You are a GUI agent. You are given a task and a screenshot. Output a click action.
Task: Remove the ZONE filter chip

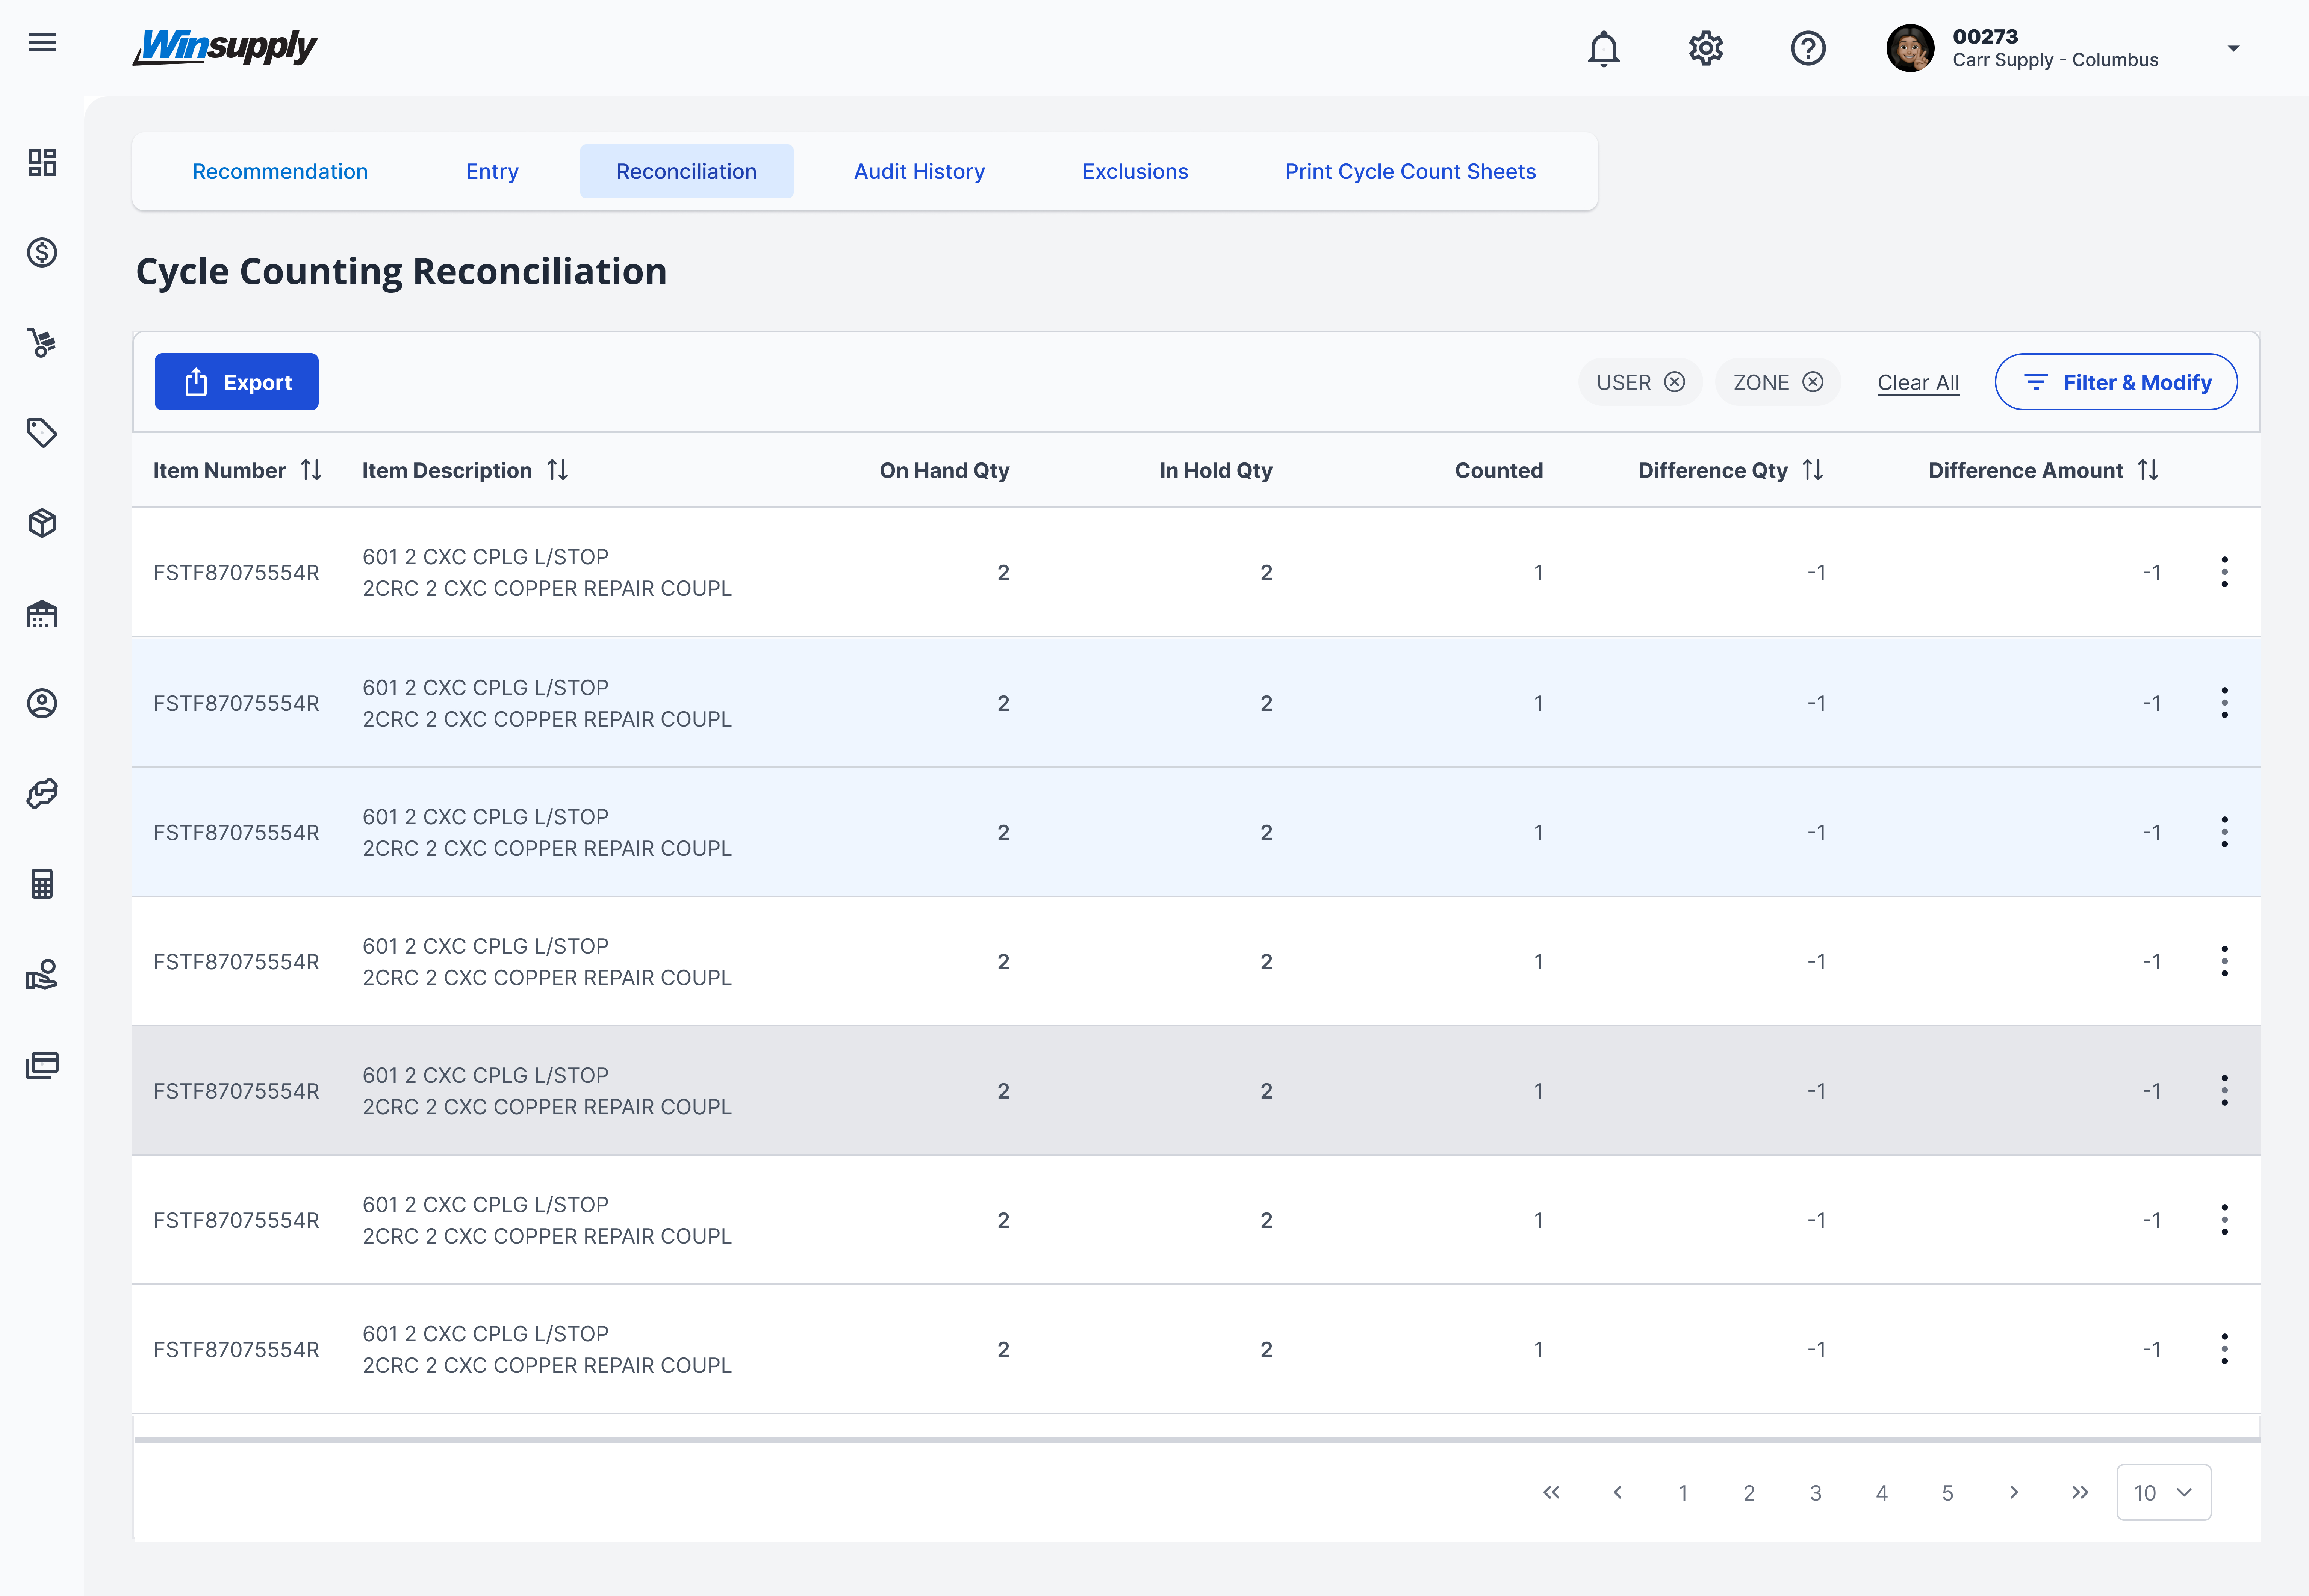[1812, 382]
